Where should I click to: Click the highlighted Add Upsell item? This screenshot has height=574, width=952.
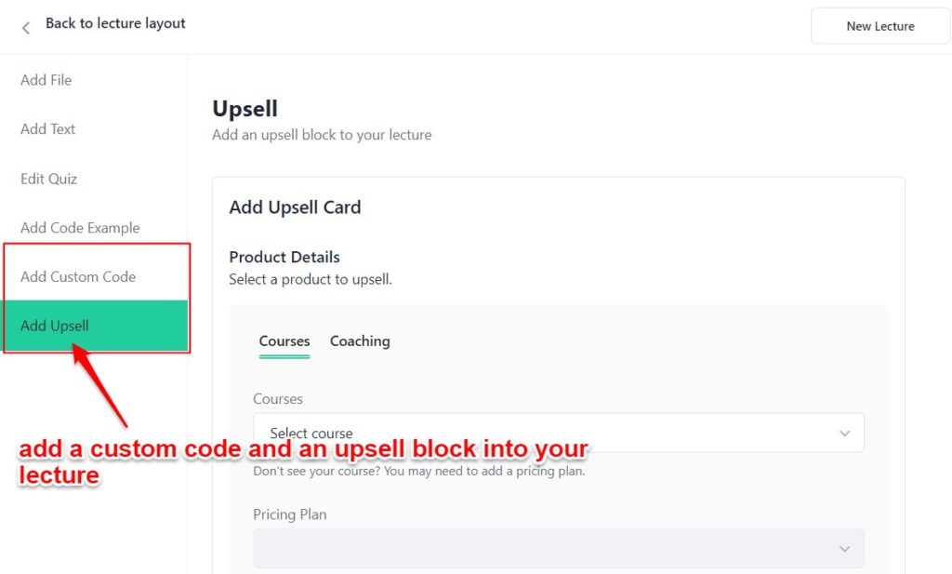[55, 326]
